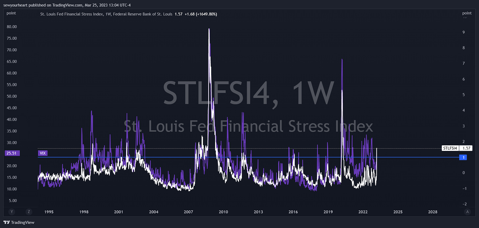Click the blue horizontal line value tag
Viewport: 479px width, 228px height.
pos(464,158)
